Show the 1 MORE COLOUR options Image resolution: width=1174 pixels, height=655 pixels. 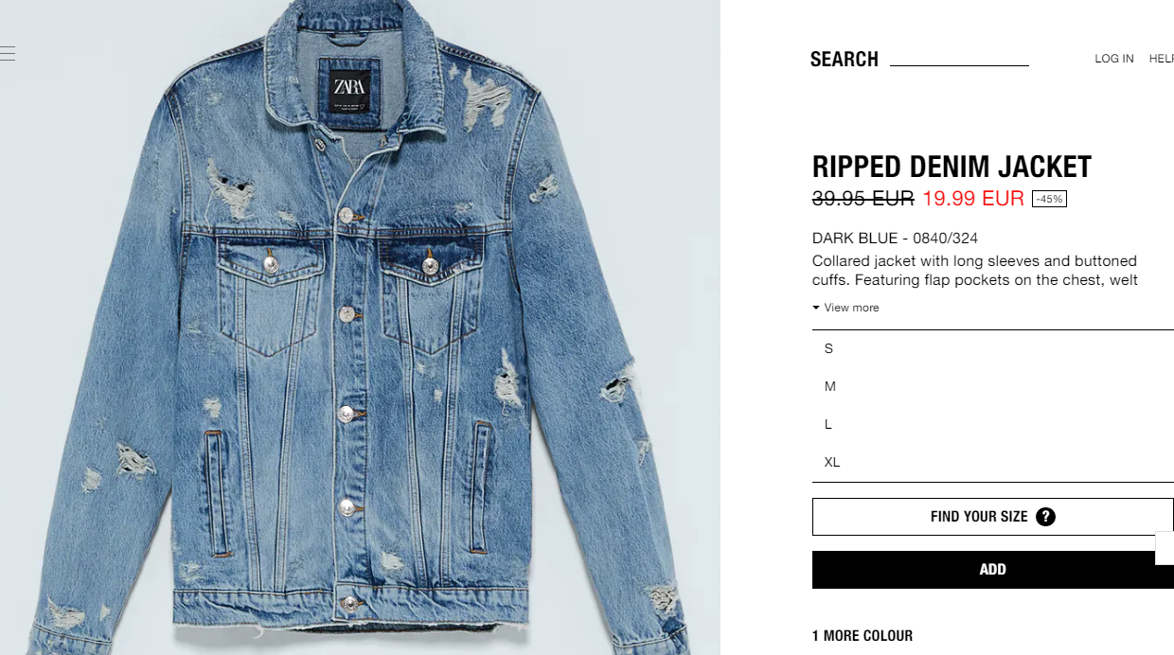pyautogui.click(x=863, y=636)
